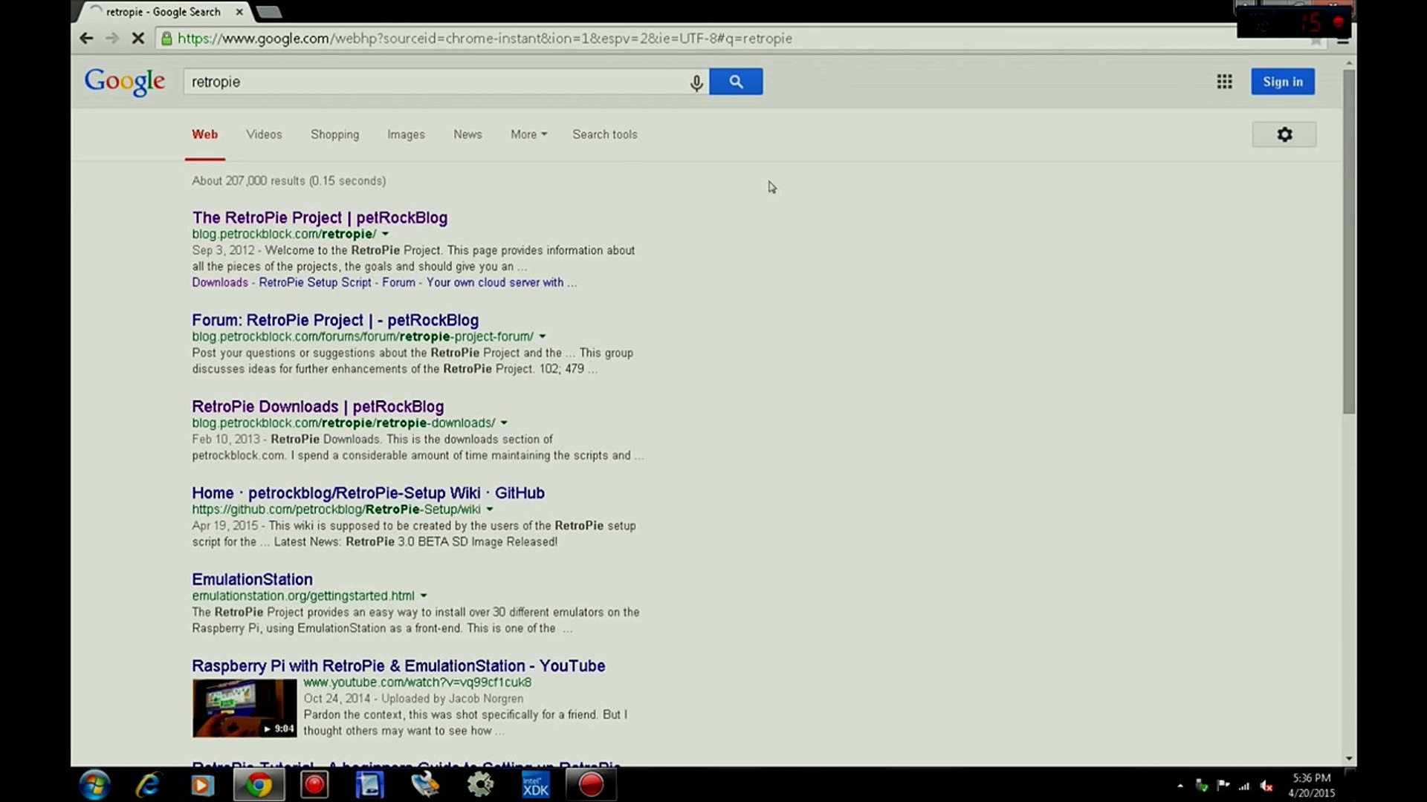The width and height of the screenshot is (1427, 802).
Task: Click the scrollbar up arrow
Action: (1349, 63)
